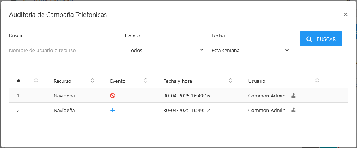
Task: Select the first row resource Navideña
Action: tap(64, 96)
